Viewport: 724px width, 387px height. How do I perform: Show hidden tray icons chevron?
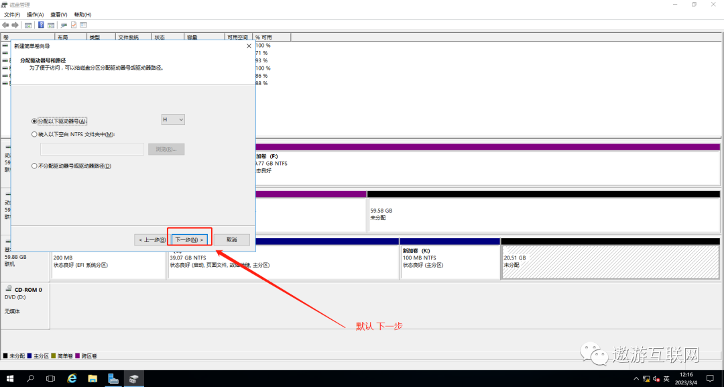click(636, 379)
